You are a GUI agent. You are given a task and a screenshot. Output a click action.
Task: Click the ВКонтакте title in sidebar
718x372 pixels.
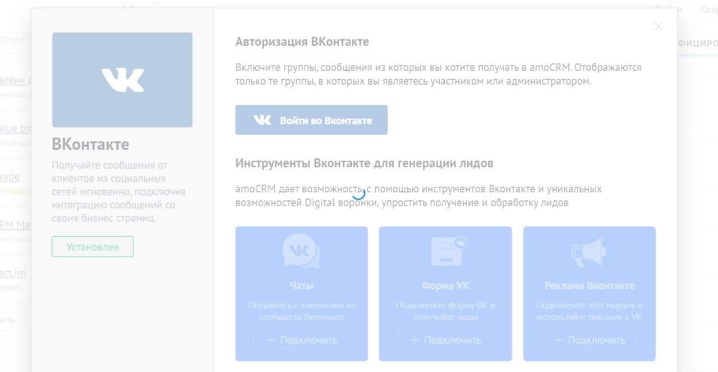point(90,144)
